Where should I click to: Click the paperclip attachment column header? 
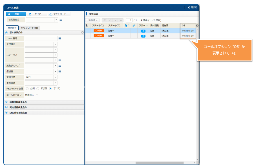click(x=134, y=26)
